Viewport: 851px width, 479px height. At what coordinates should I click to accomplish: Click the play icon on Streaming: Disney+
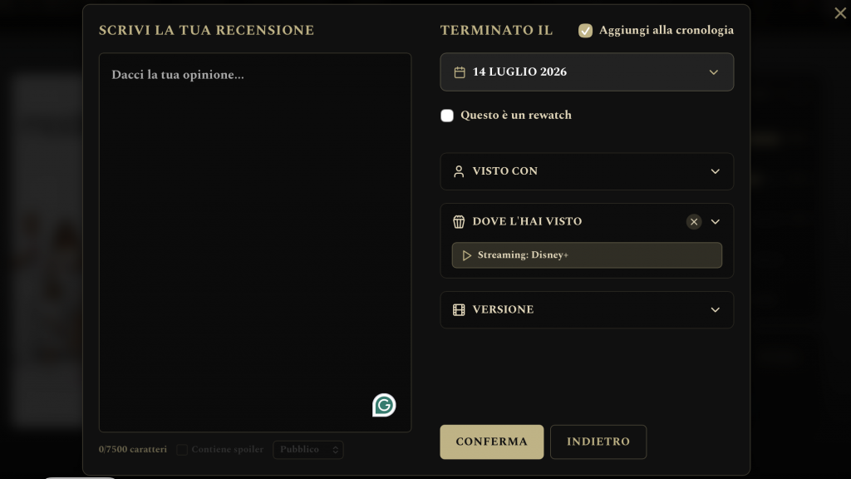[x=466, y=255]
